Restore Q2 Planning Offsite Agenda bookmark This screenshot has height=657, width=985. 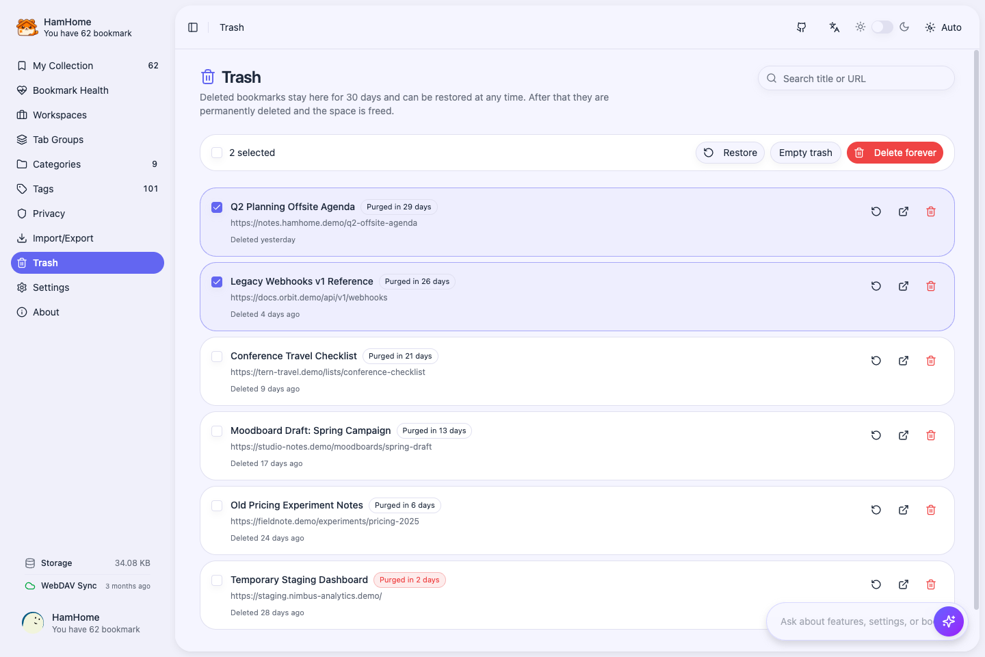(x=876, y=211)
